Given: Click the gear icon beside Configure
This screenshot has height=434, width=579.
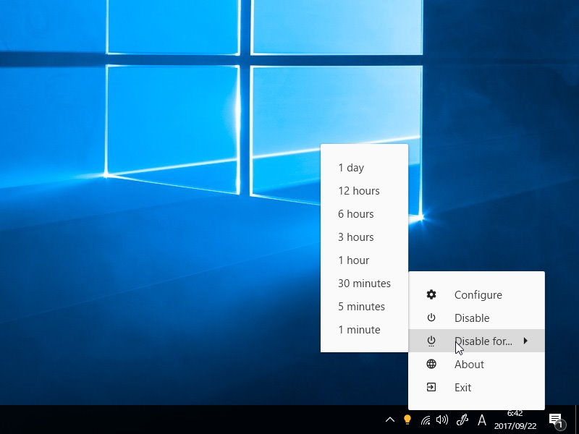Looking at the screenshot, I should (x=431, y=294).
